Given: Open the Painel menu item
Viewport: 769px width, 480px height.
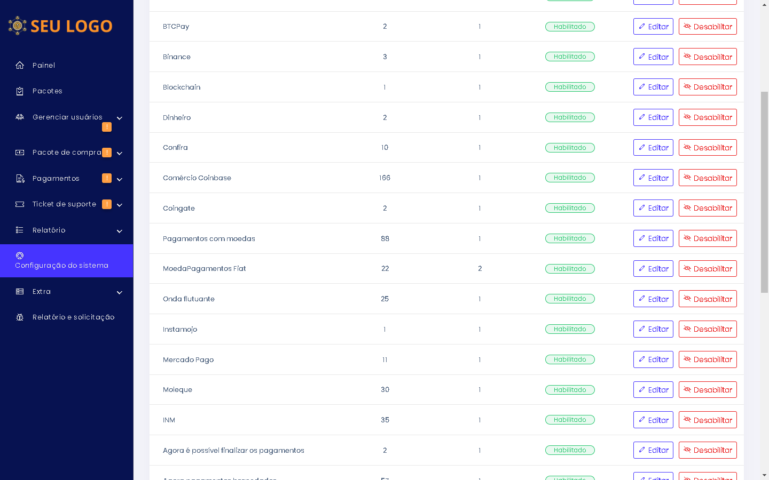Looking at the screenshot, I should (44, 66).
